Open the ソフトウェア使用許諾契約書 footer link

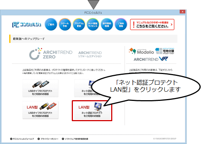click(75, 139)
